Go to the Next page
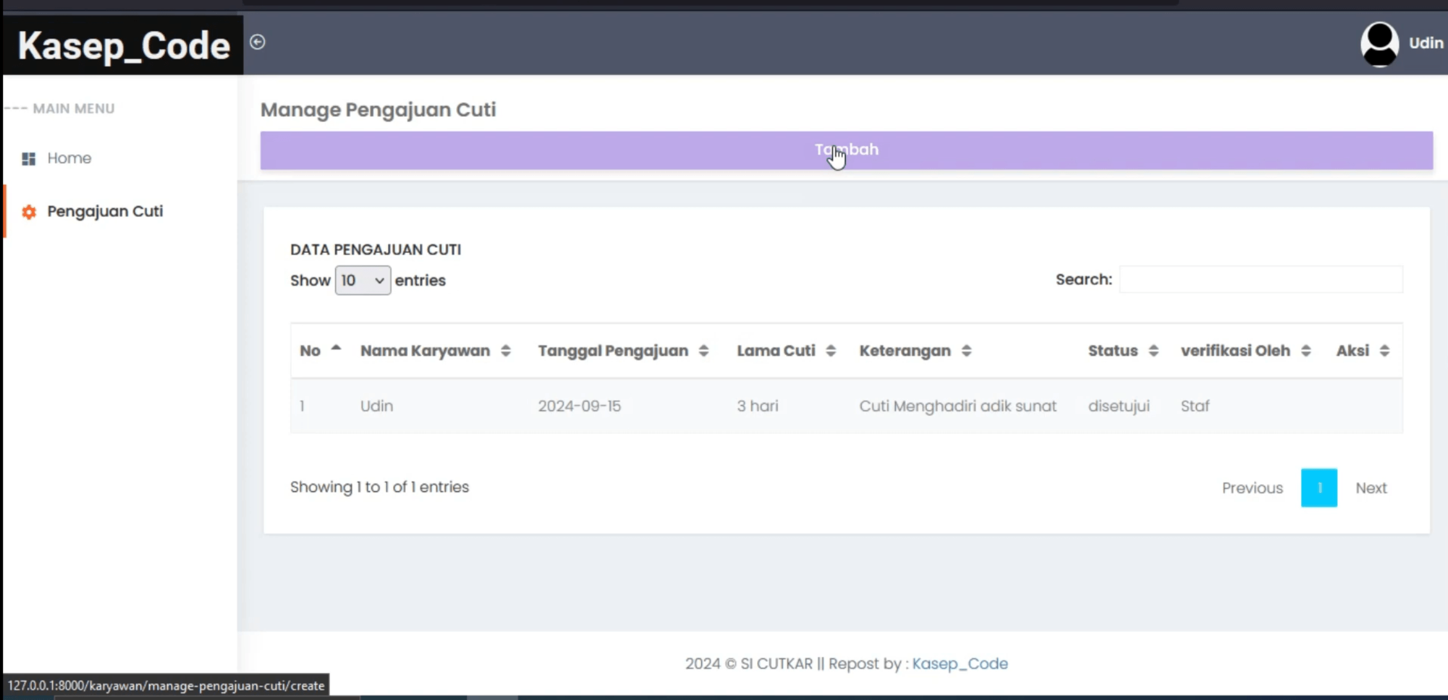This screenshot has width=1448, height=700. tap(1371, 488)
